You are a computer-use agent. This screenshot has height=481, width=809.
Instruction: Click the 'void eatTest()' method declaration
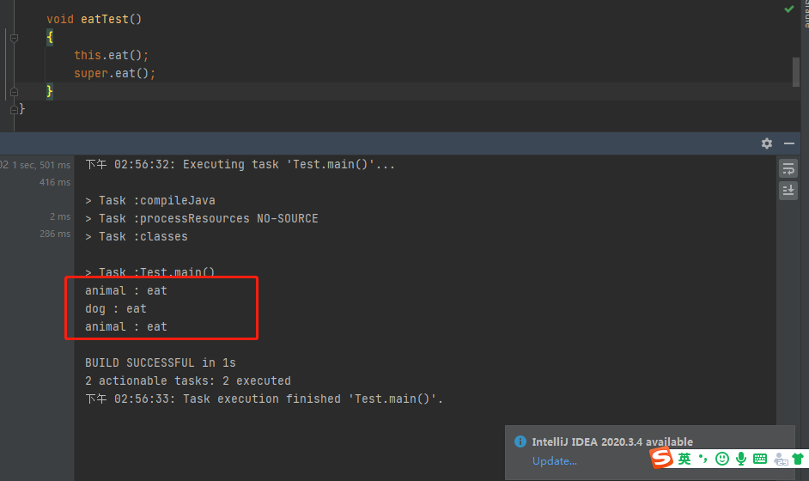[94, 19]
